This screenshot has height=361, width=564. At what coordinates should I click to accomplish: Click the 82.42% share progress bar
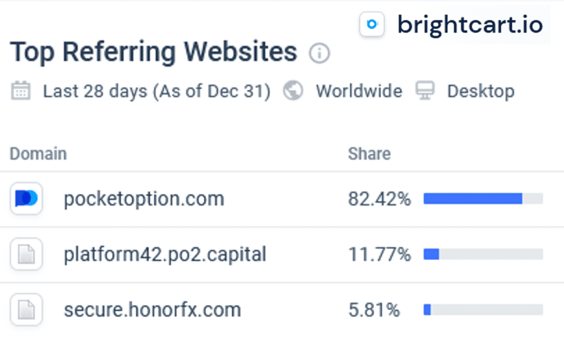[x=482, y=197]
